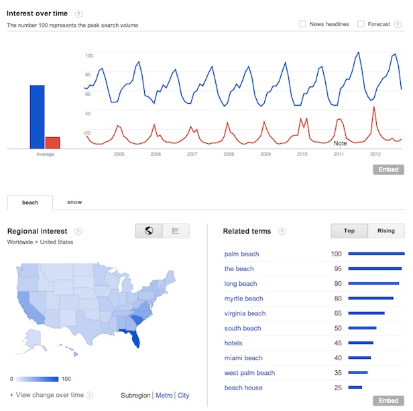Show Rising related terms
Screen dimensions: 413x411
386,231
